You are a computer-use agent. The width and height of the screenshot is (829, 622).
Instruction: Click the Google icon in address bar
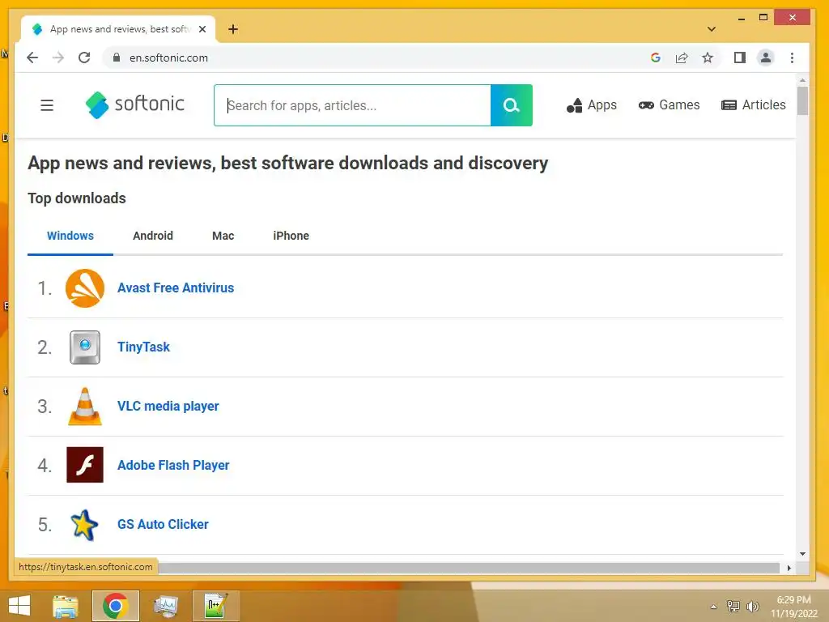point(656,58)
